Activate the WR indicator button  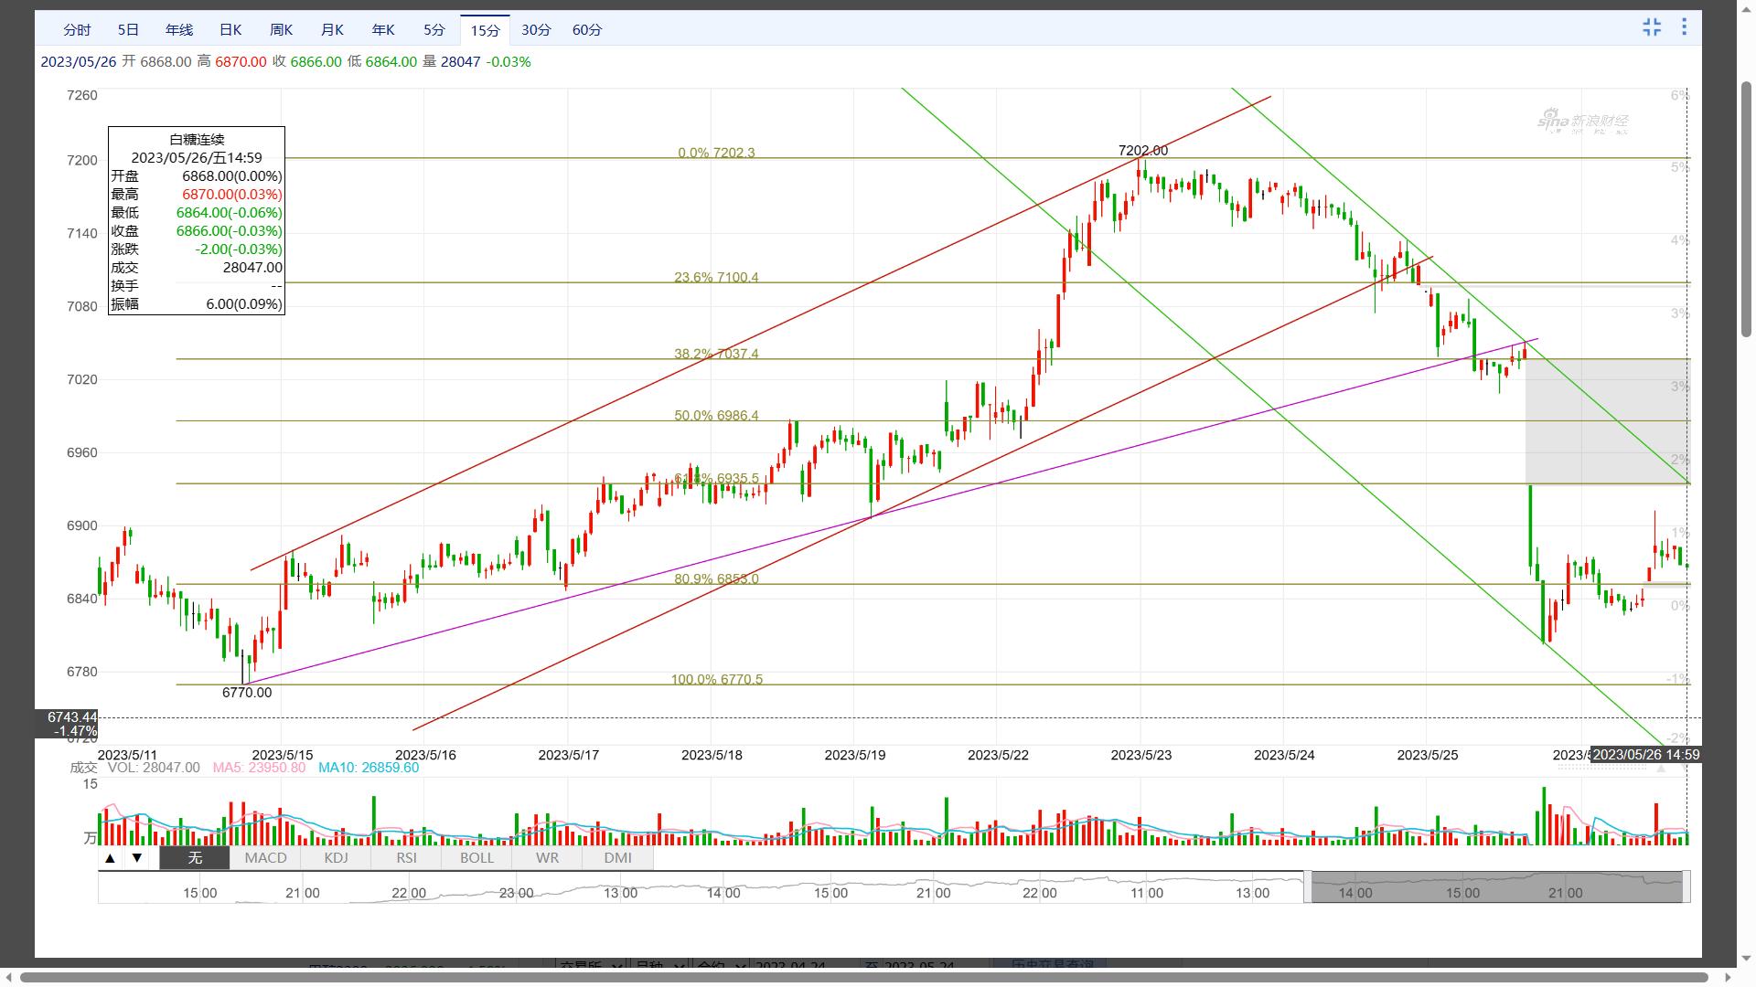(547, 858)
